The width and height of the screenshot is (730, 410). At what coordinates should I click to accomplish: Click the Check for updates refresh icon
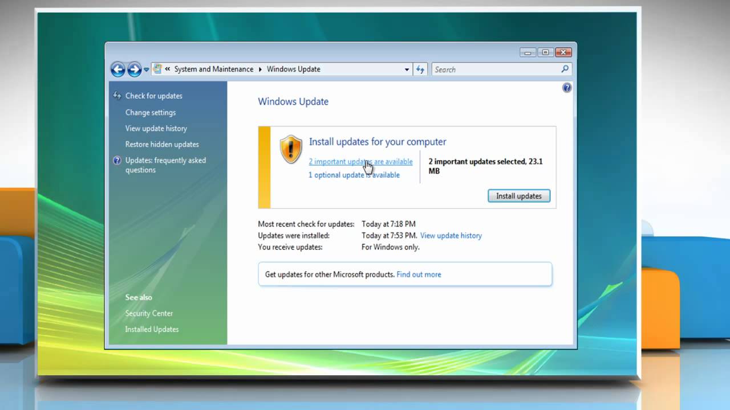tap(117, 96)
